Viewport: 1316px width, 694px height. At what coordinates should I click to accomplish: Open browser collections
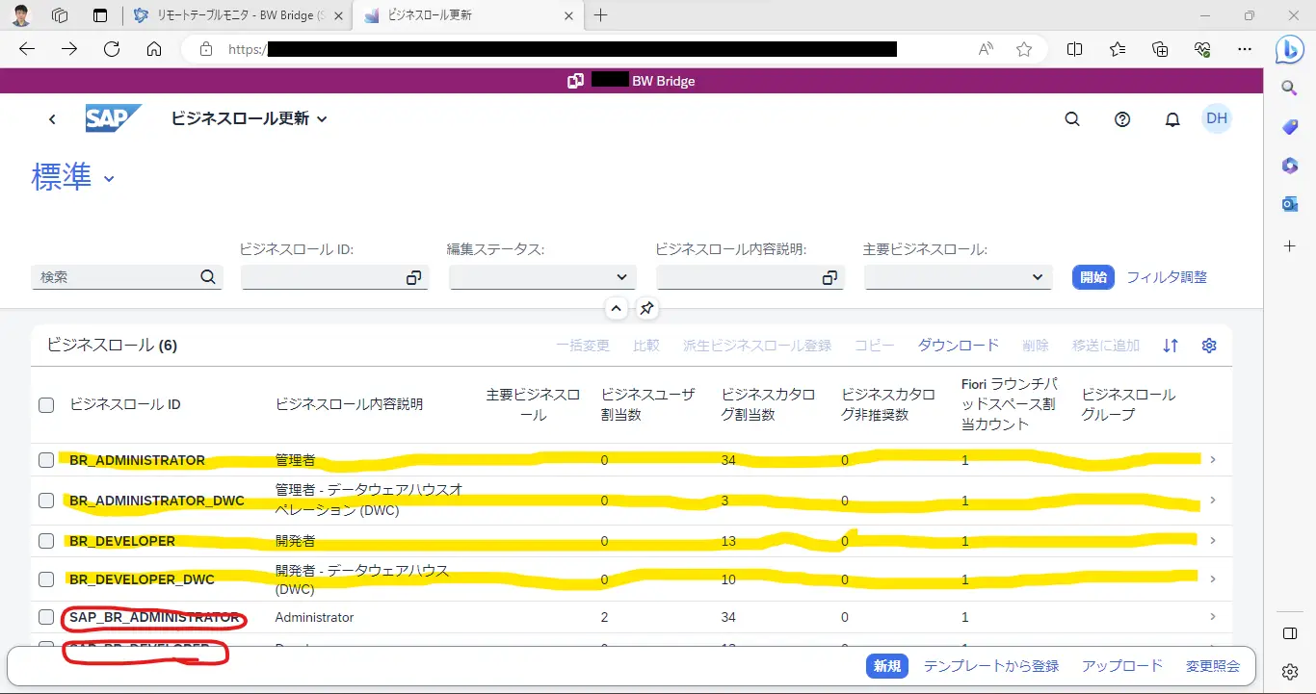tap(1160, 49)
